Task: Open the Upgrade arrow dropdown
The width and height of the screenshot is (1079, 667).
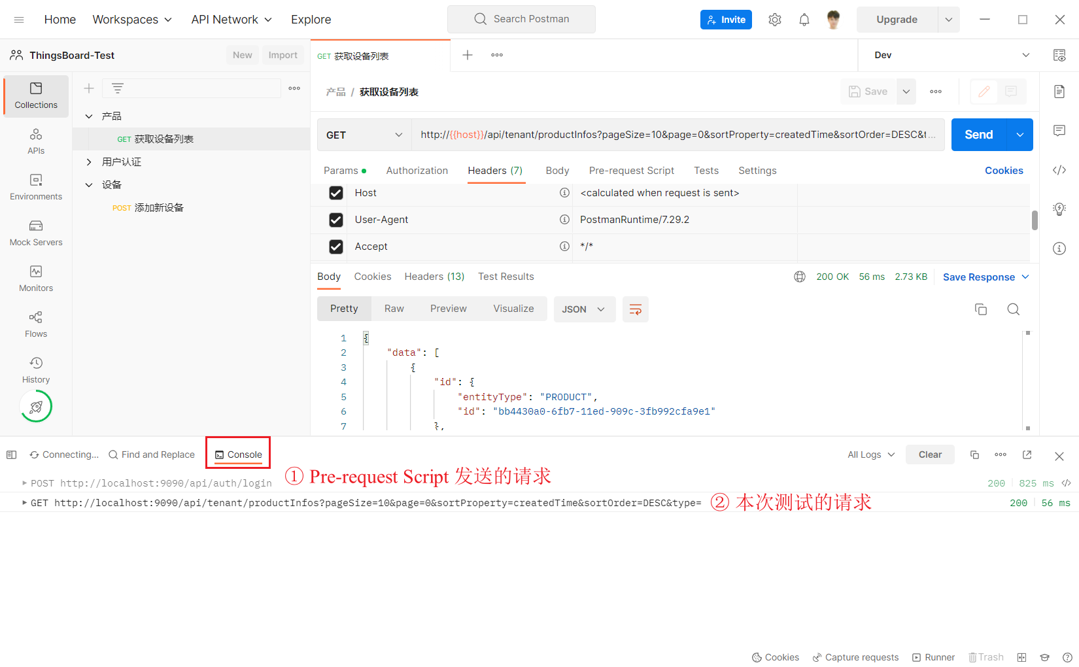Action: [x=949, y=20]
